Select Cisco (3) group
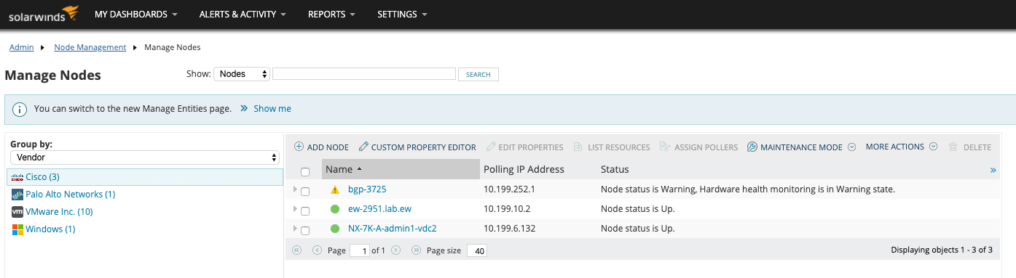Viewport: 1016px width, 278px height. coord(145,177)
